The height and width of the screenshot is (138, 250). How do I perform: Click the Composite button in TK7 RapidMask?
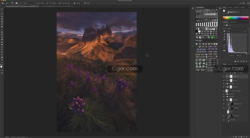tap(199, 12)
